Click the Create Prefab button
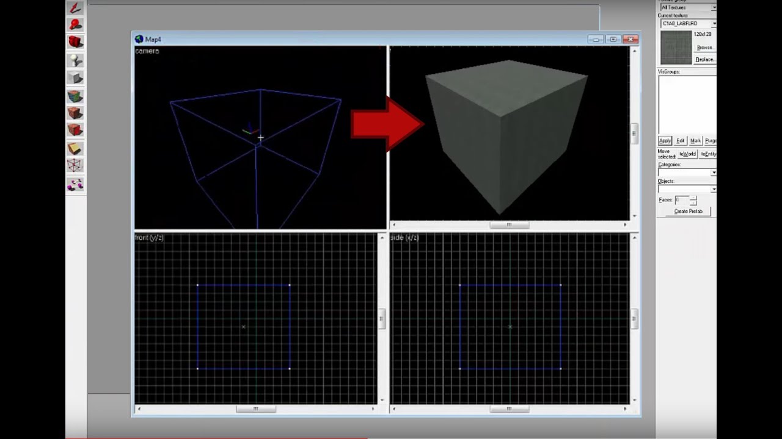This screenshot has height=439, width=782. (x=688, y=211)
